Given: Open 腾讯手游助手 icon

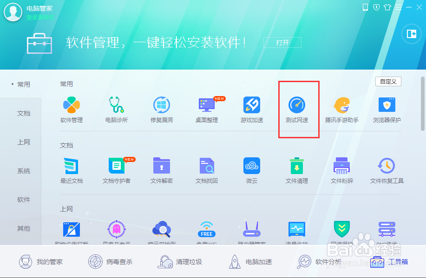Looking at the screenshot, I should 342,105.
